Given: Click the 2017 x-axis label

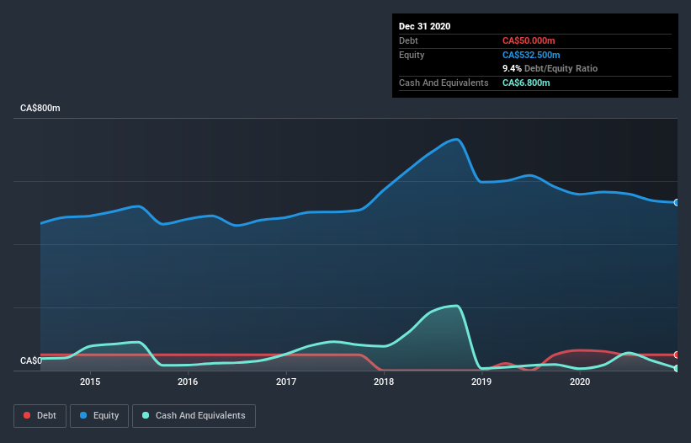Looking at the screenshot, I should pyautogui.click(x=286, y=382).
